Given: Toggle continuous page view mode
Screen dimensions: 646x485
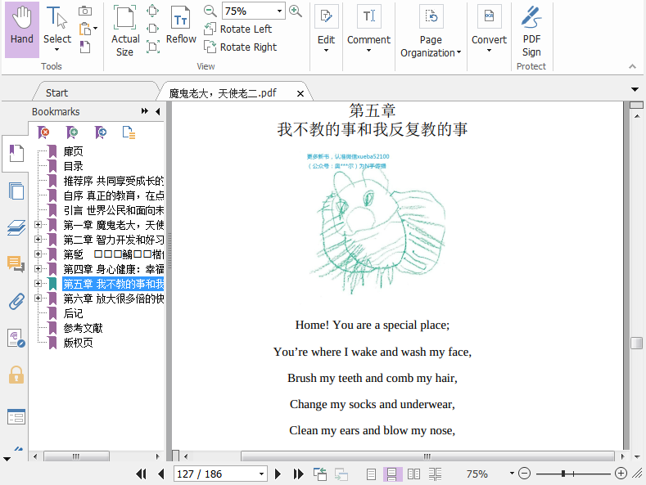Looking at the screenshot, I should click(x=392, y=474).
